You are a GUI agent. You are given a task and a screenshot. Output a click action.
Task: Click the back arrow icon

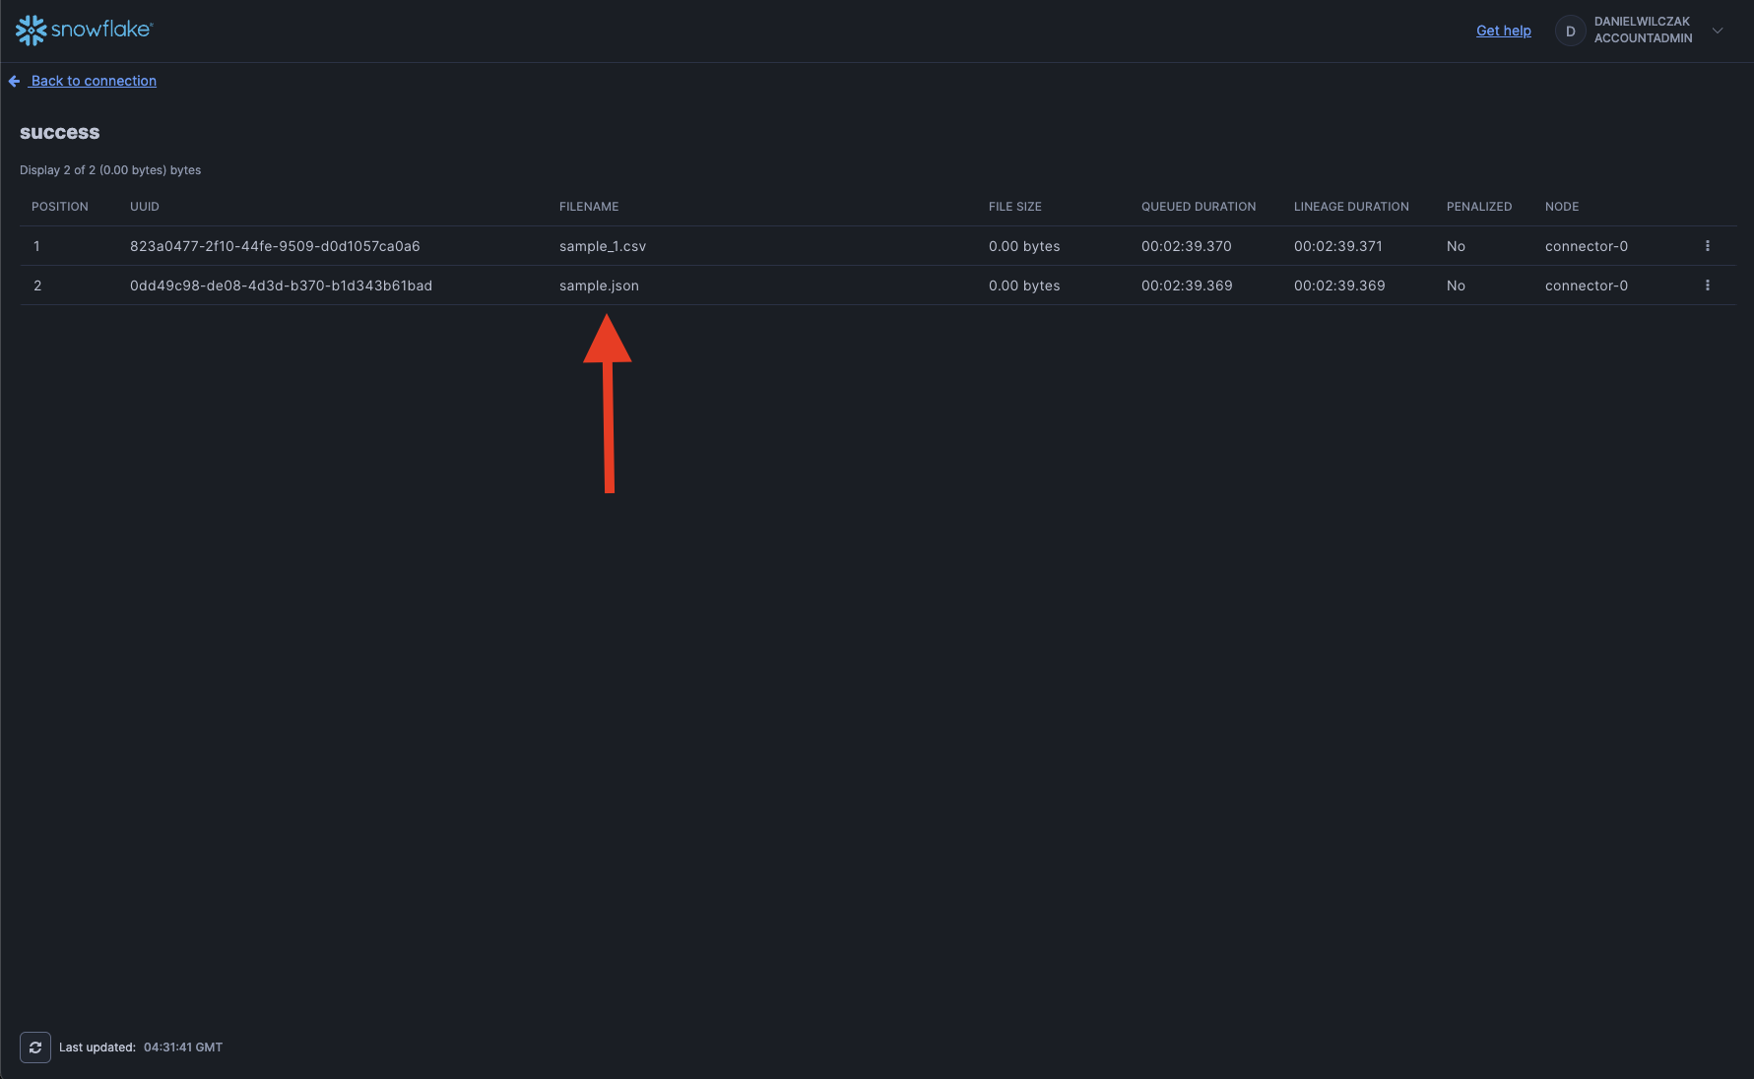(14, 82)
